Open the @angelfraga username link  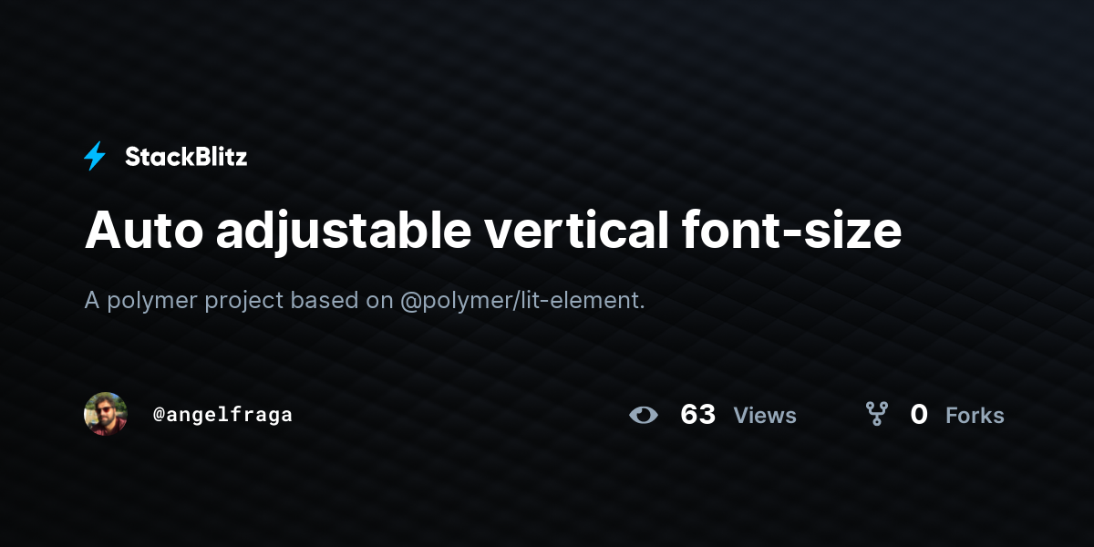[223, 415]
